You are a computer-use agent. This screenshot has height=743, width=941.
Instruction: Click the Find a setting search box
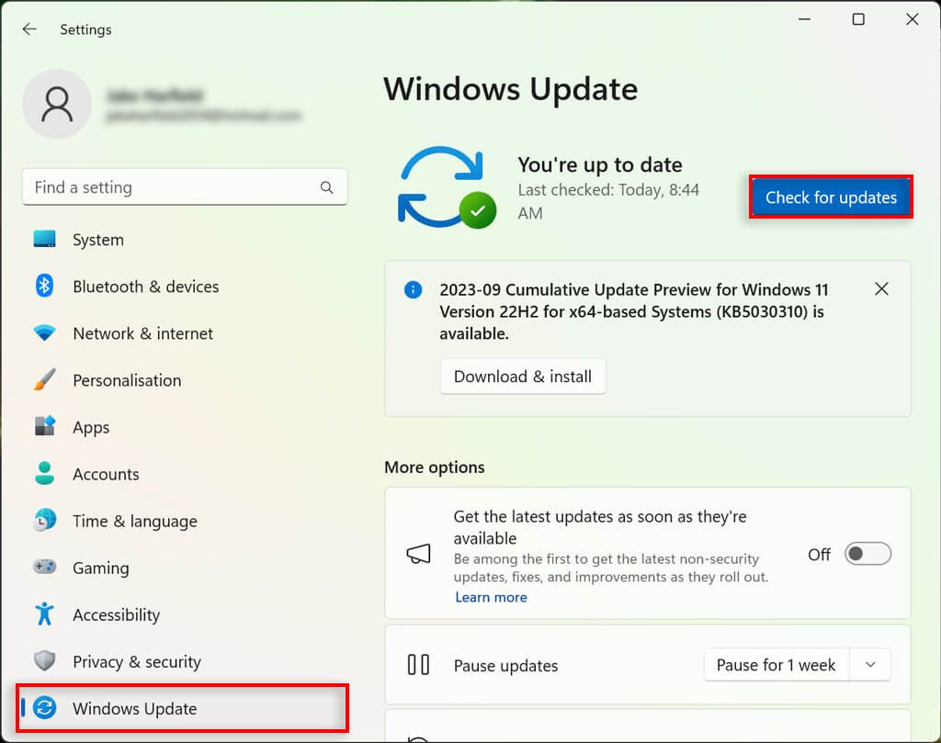click(x=185, y=187)
